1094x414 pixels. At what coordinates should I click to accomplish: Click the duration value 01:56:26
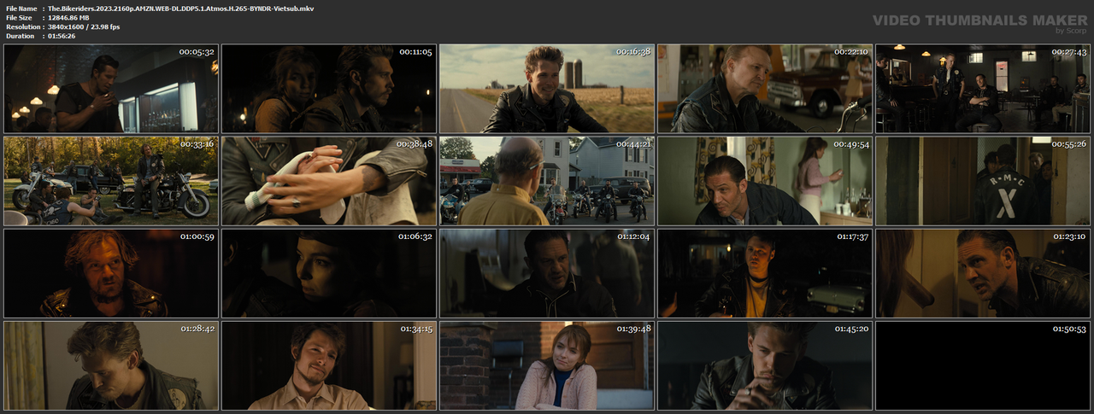[63, 36]
